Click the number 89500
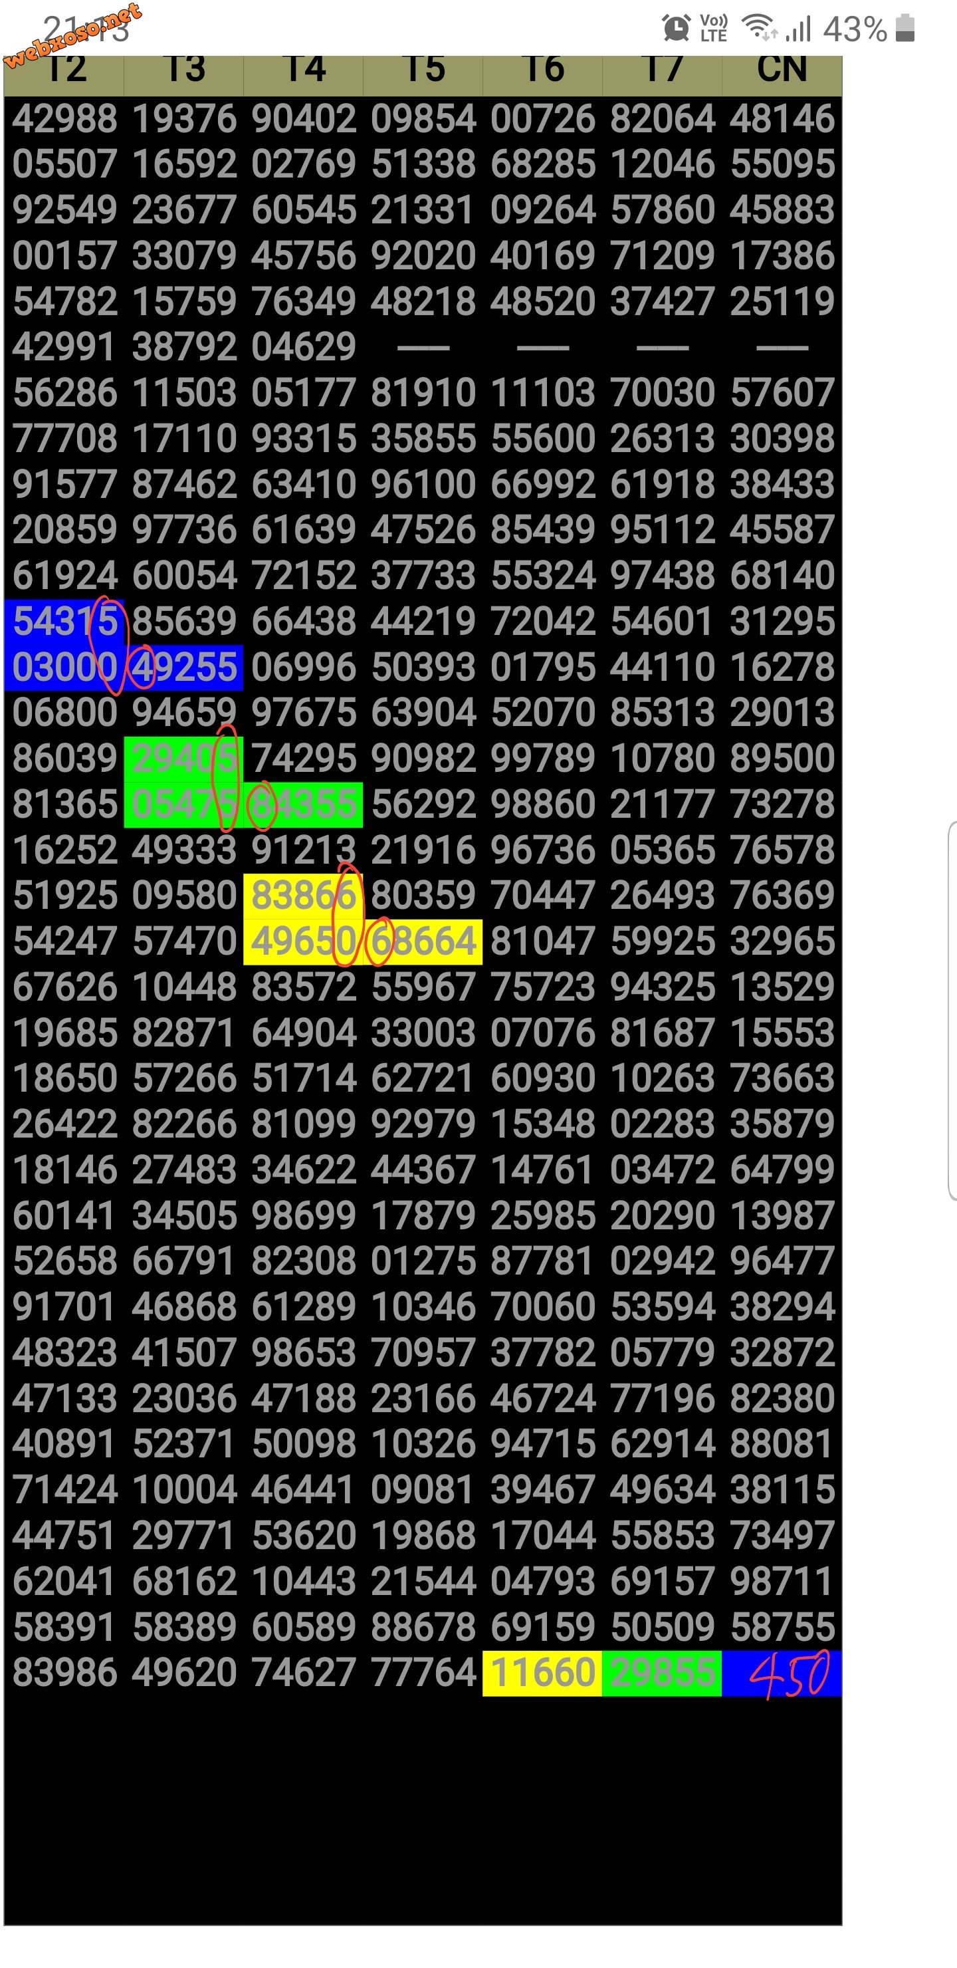Screen dimensions: 957x1968 [782, 759]
